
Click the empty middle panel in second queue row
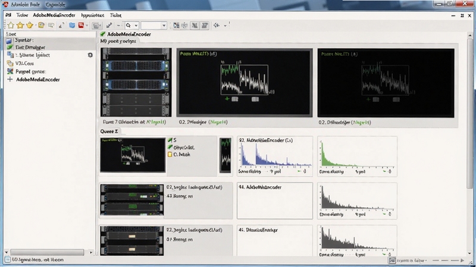pyautogui.click(x=275, y=201)
